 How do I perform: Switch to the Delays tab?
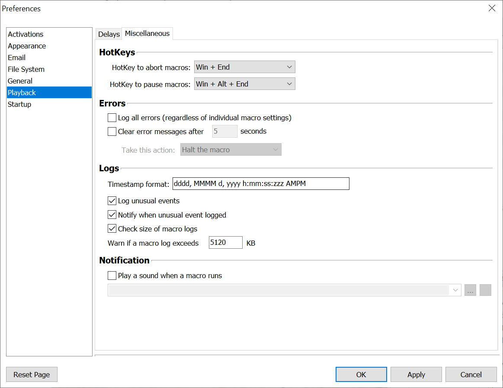point(109,34)
